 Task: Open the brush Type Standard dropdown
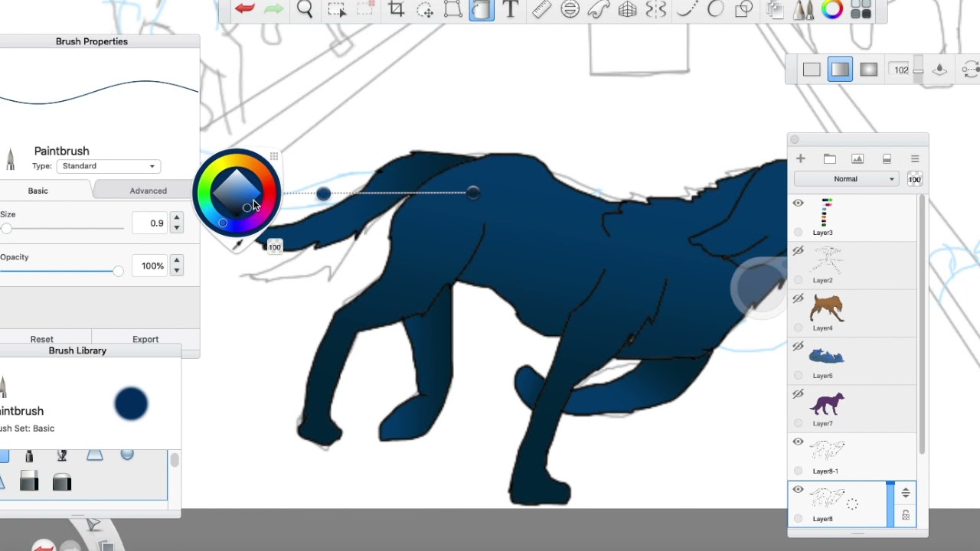[x=109, y=166]
